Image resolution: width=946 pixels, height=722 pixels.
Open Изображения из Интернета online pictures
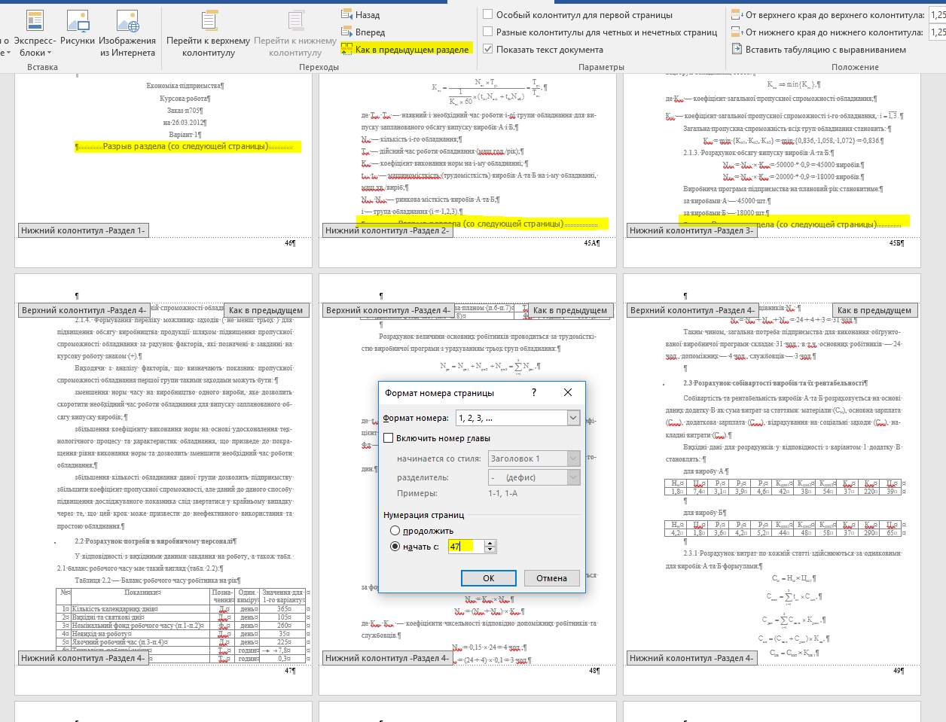coord(128,21)
